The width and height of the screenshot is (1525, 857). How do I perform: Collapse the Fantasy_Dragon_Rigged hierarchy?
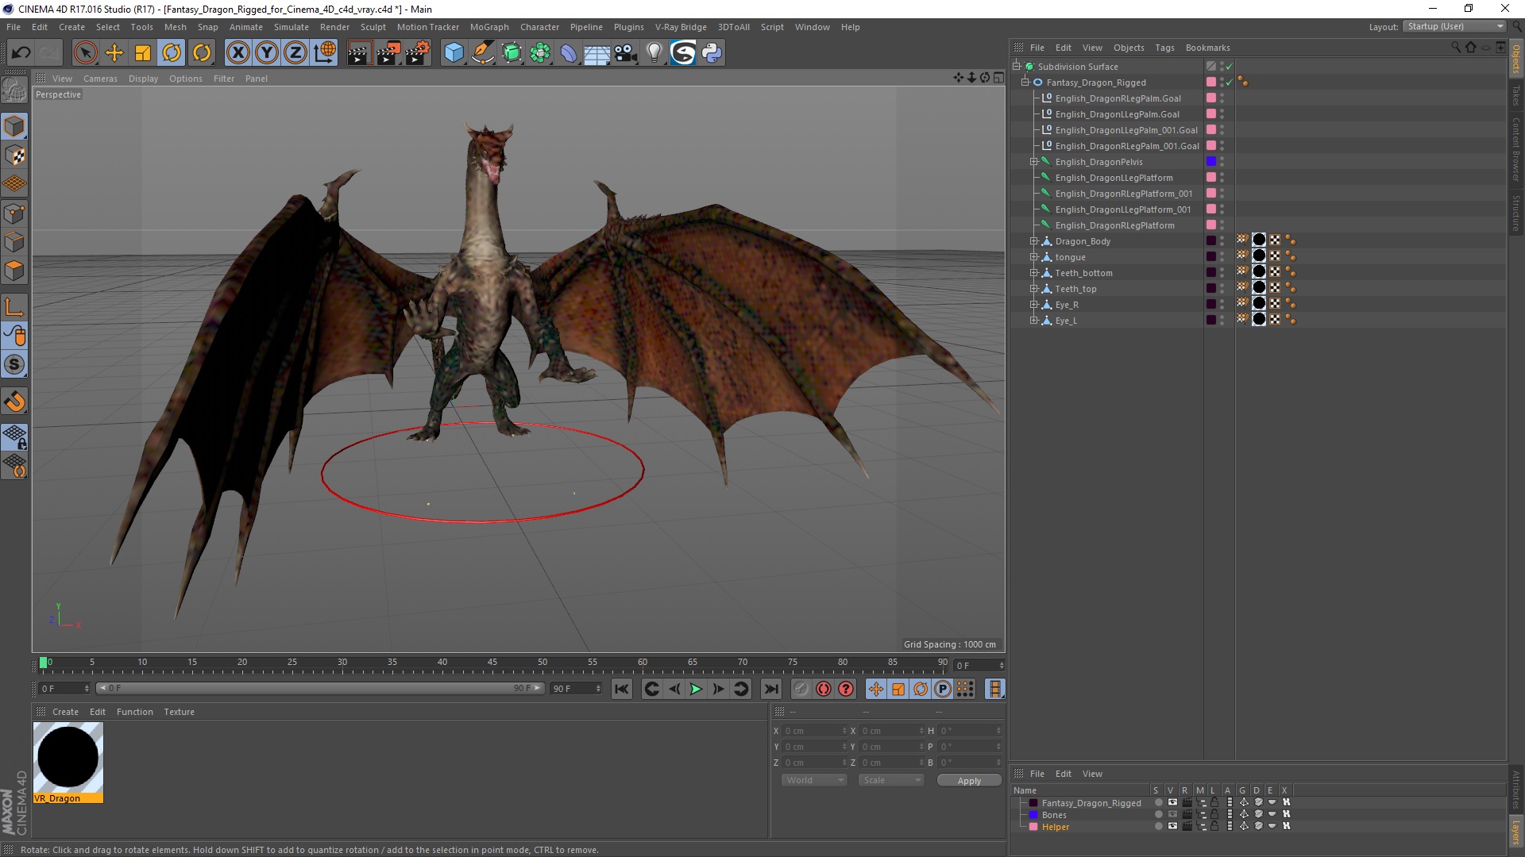click(1025, 83)
